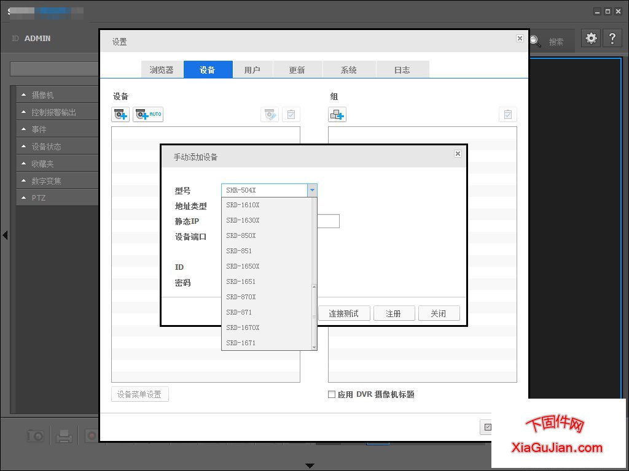Image resolution: width=629 pixels, height=471 pixels.
Task: Collapse left sidebar with arrow
Action: 5,235
